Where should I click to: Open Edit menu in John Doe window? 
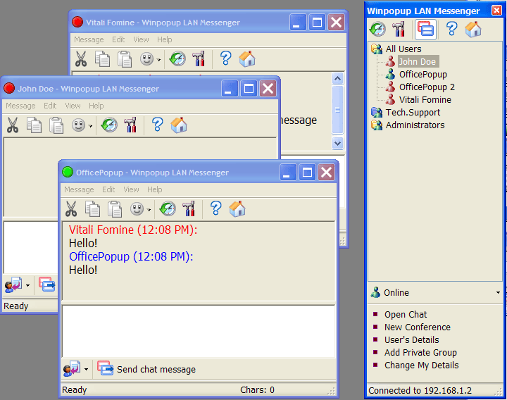coord(50,106)
